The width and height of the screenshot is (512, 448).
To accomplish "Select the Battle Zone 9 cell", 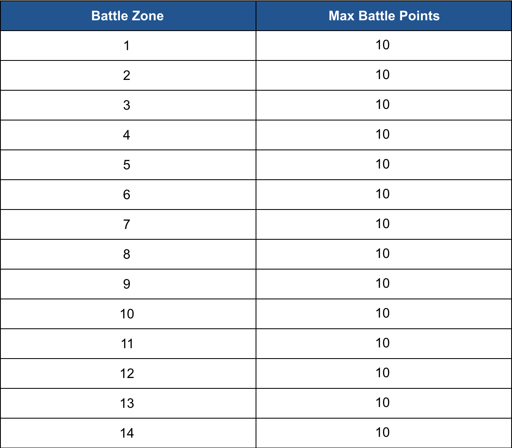I will 128,284.
